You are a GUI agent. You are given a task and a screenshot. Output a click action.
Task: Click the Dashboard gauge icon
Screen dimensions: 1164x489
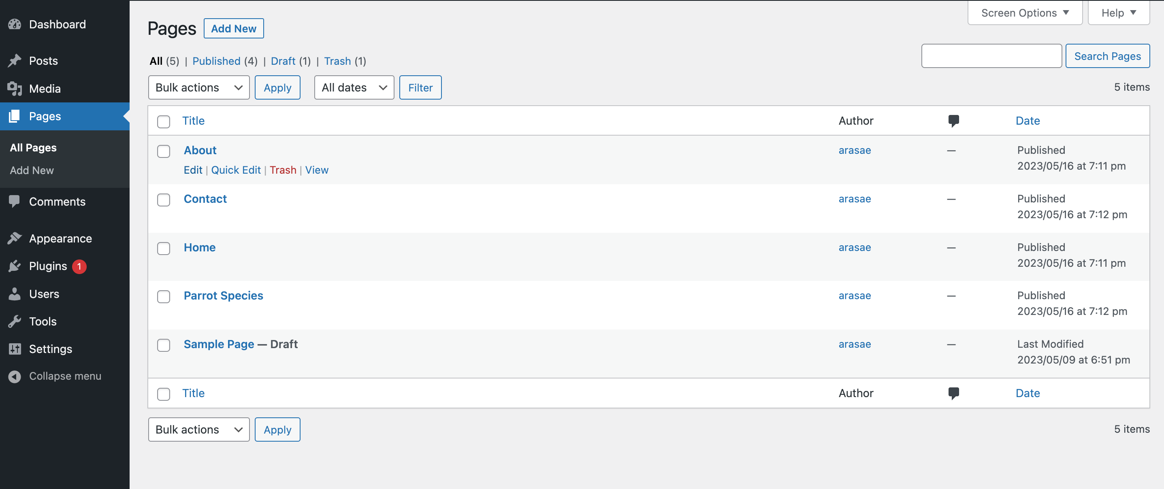(x=15, y=24)
